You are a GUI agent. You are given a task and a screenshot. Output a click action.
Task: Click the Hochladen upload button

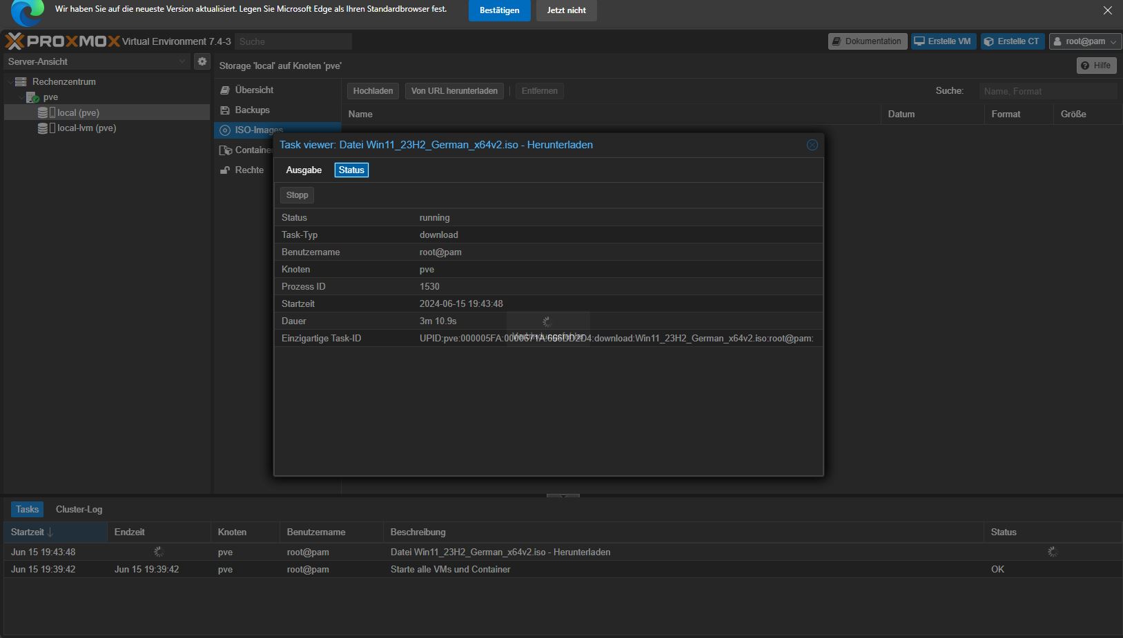coord(373,91)
